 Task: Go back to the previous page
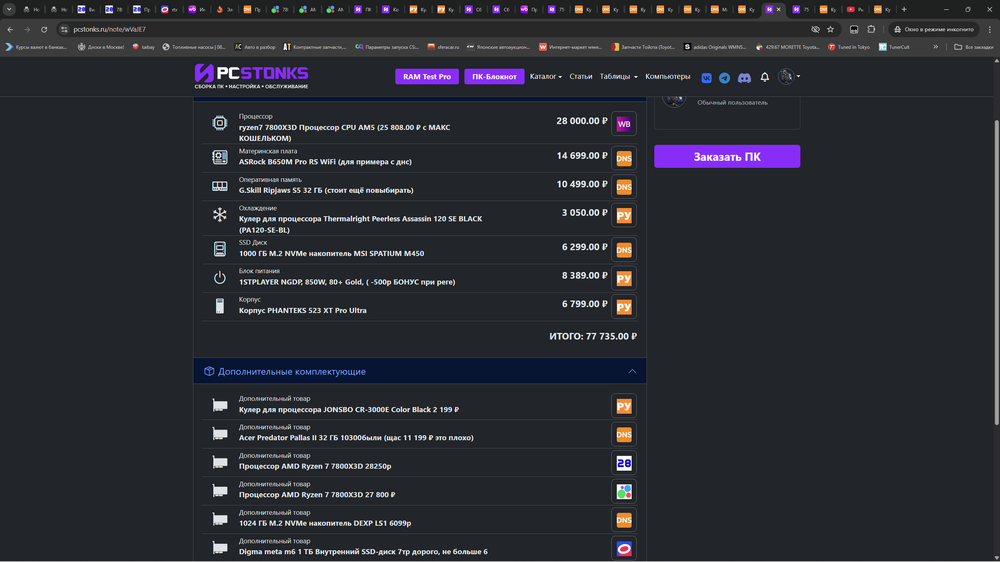point(10,29)
